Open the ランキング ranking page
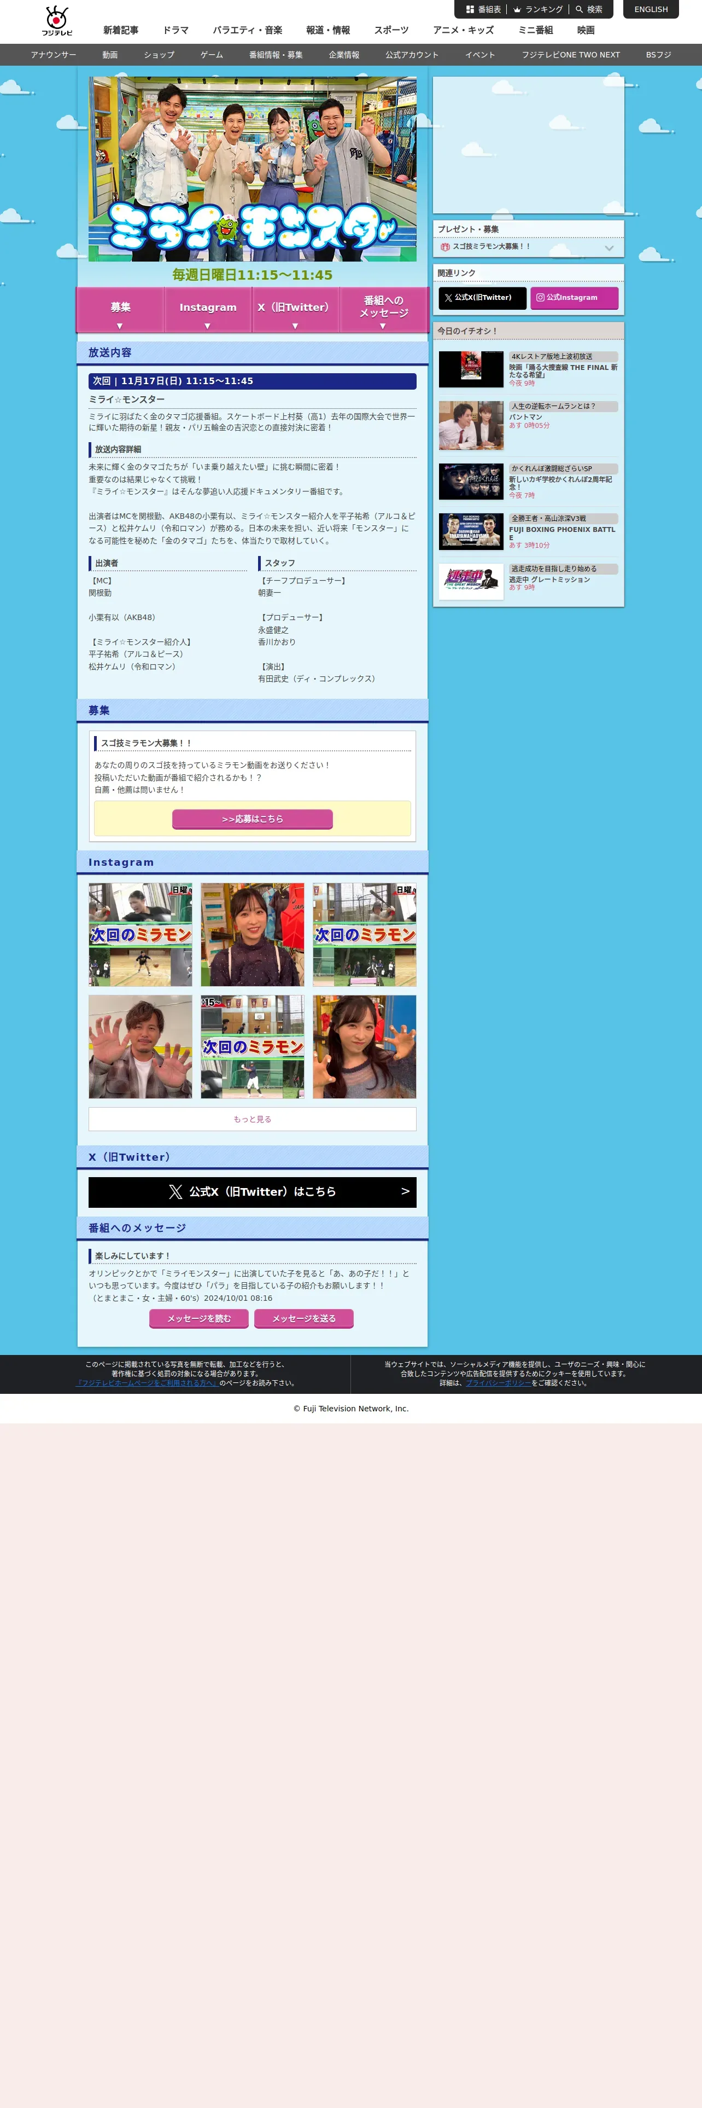This screenshot has width=702, height=2108. [538, 10]
